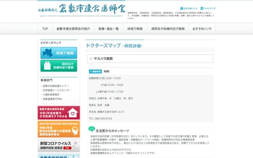Open the 病院名や診療科目で検索 green sidebar banner
The image size is (253, 158).
coord(59,66)
